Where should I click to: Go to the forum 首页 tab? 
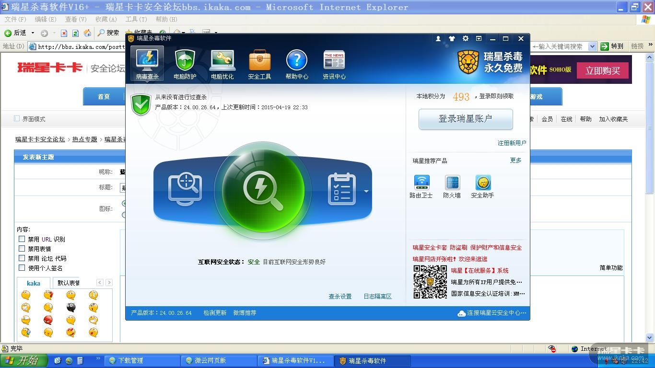click(x=104, y=96)
